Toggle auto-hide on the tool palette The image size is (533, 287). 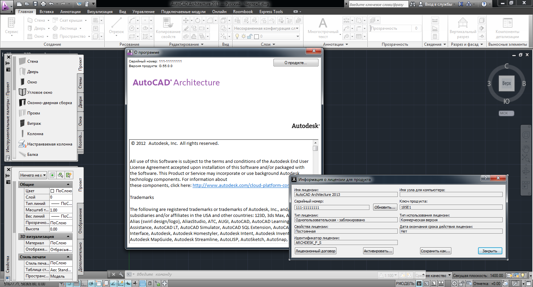click(x=8, y=63)
